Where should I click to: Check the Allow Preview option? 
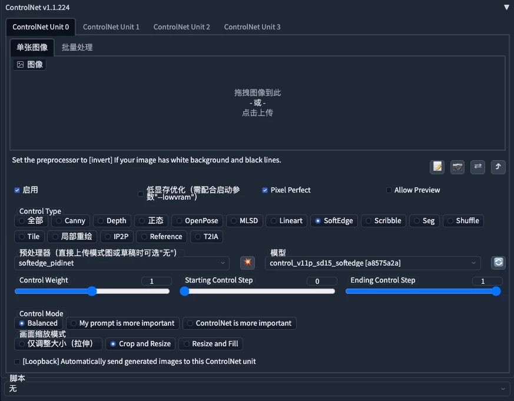click(x=389, y=190)
